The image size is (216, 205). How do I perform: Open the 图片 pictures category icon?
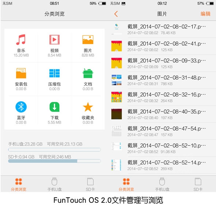pyautogui.click(x=88, y=40)
